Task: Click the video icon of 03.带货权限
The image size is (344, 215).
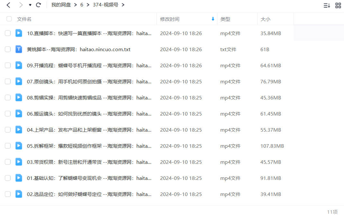Action: [19, 162]
